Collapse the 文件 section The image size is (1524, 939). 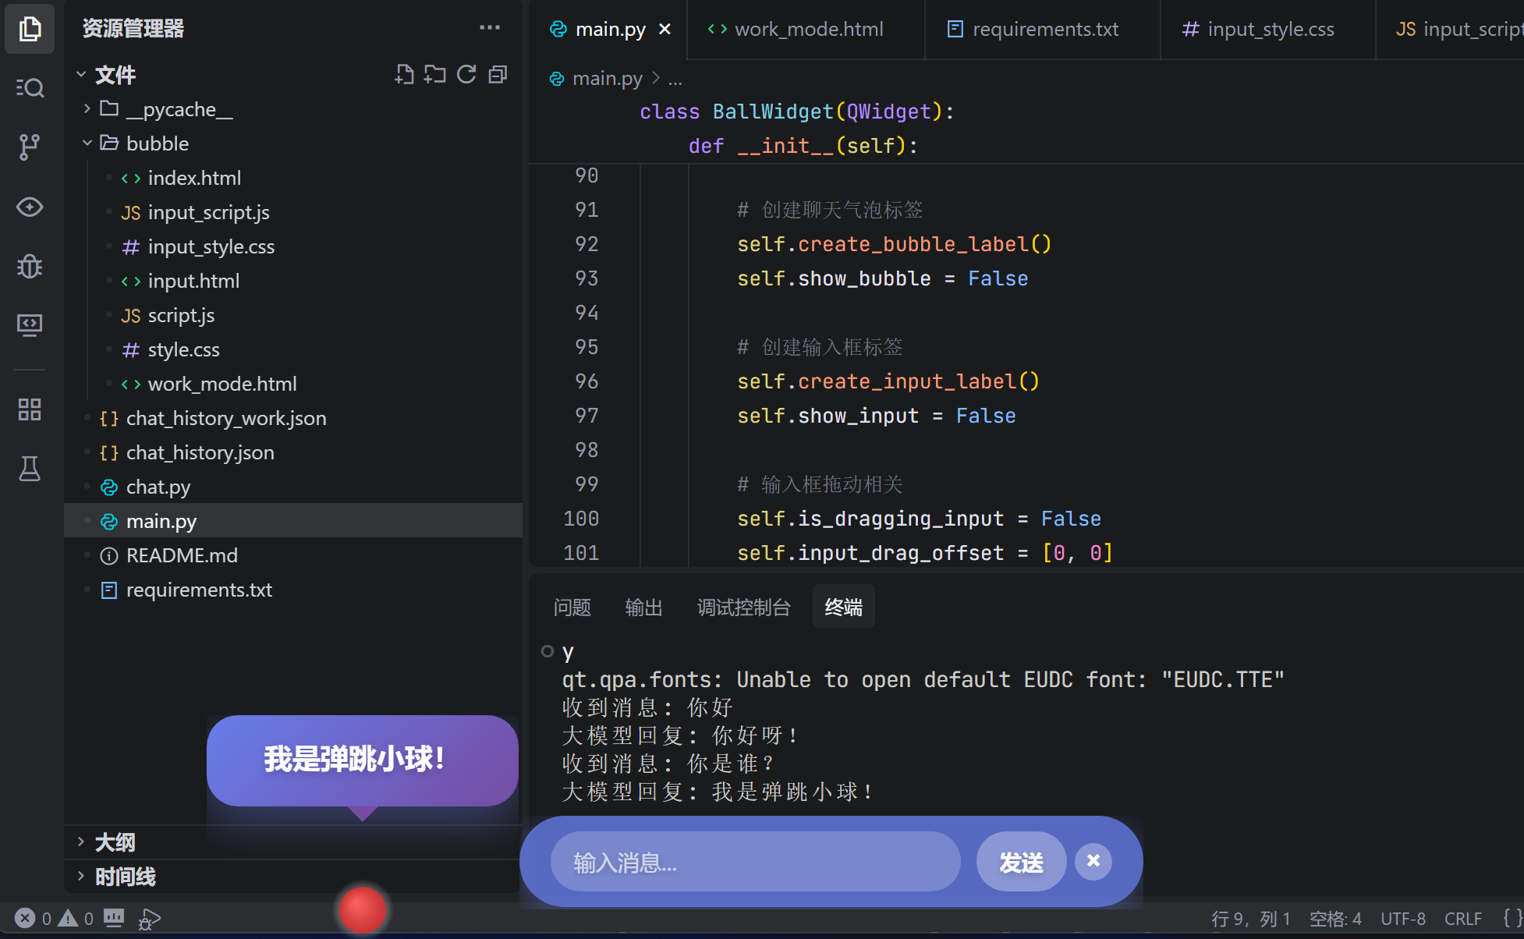coord(81,75)
